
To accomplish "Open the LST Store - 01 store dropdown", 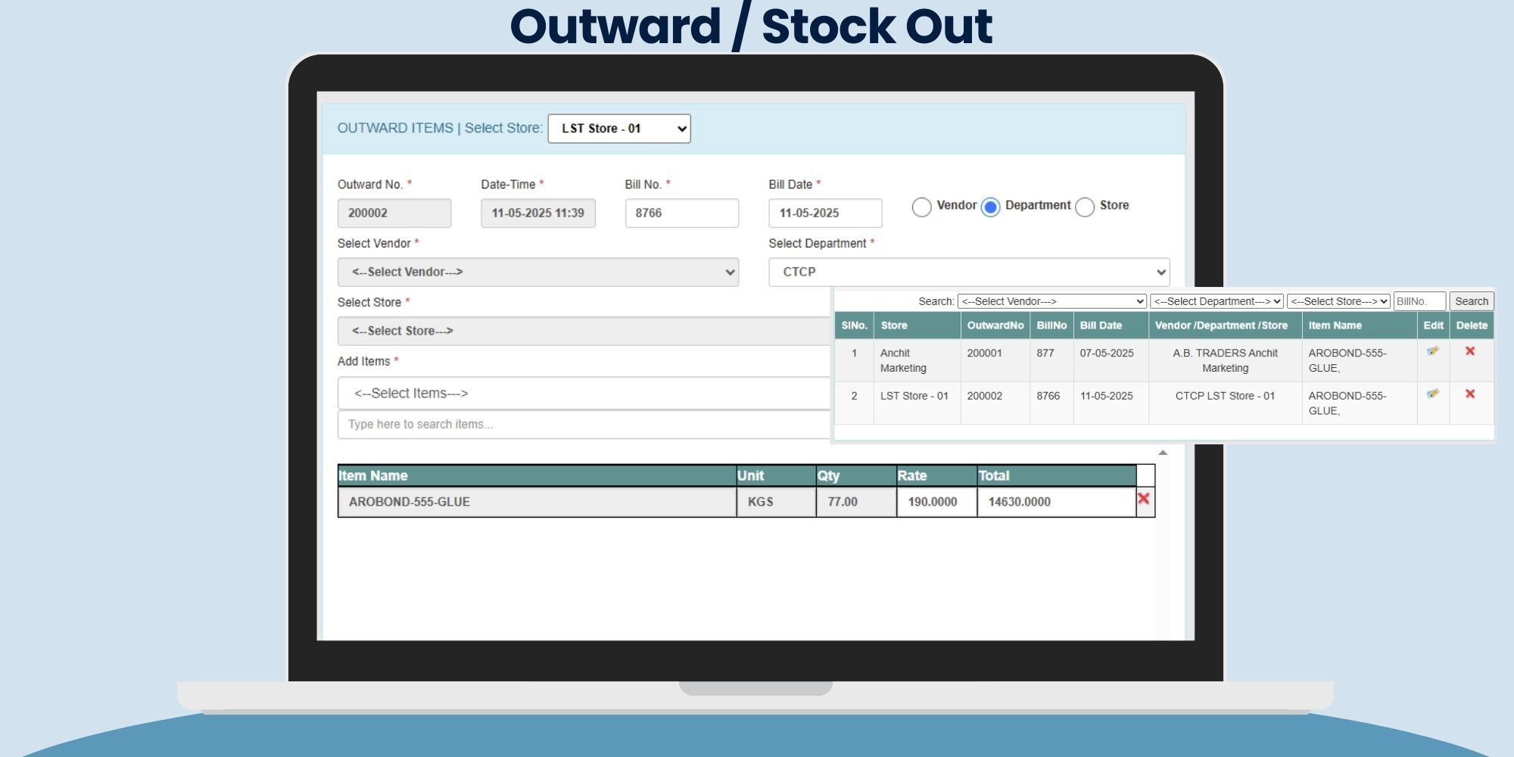I will click(618, 129).
